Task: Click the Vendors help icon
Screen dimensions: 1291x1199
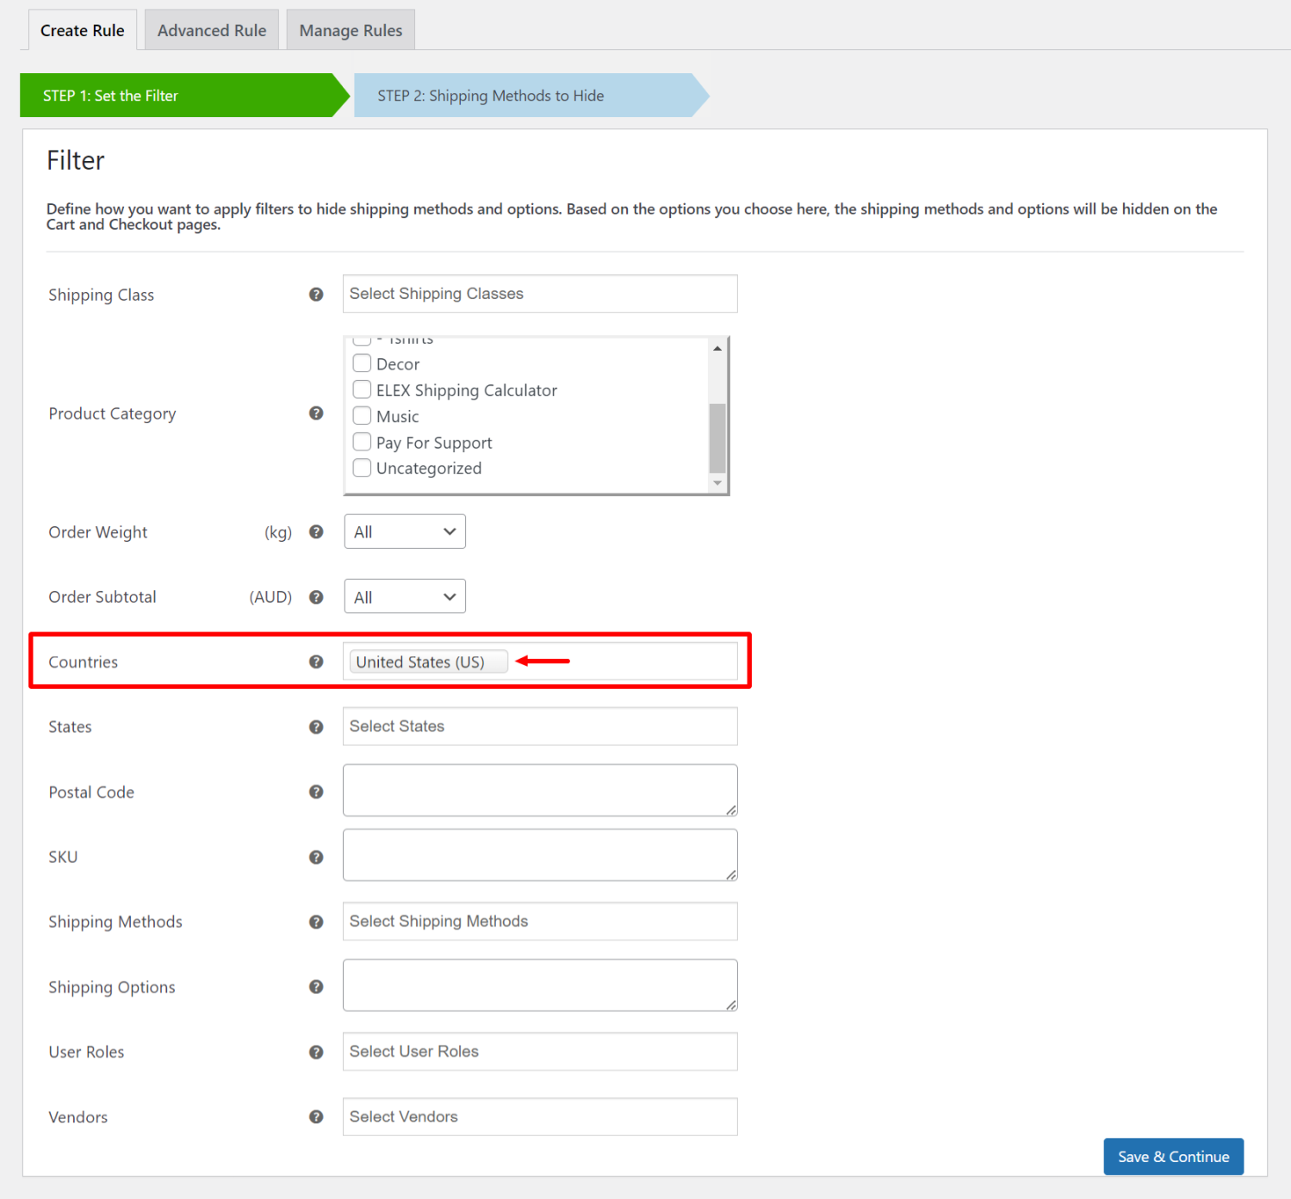Action: (x=316, y=1116)
